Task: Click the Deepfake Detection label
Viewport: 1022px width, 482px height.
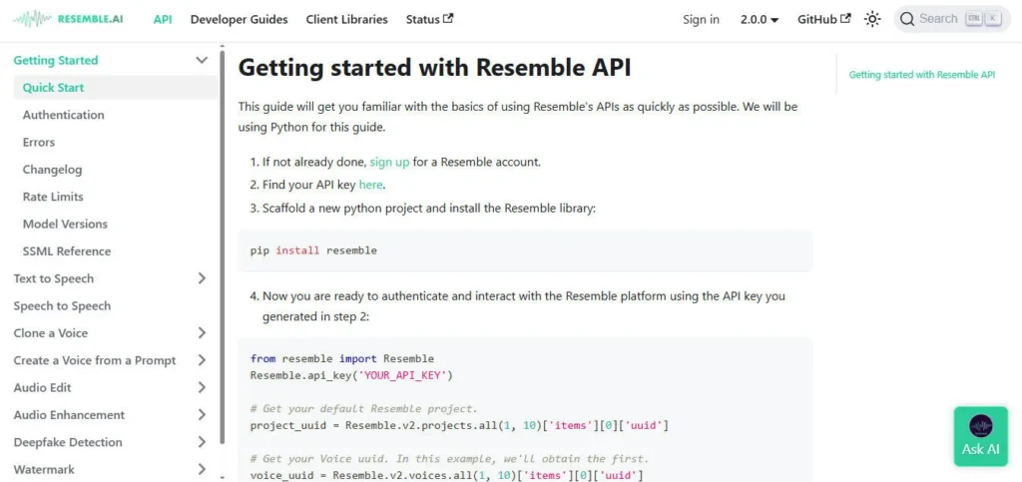Action: pos(68,442)
